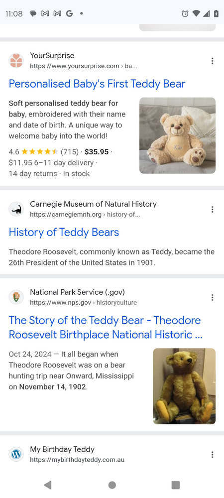Tap the antique brown teddy bear thumbnail

(x=184, y=386)
